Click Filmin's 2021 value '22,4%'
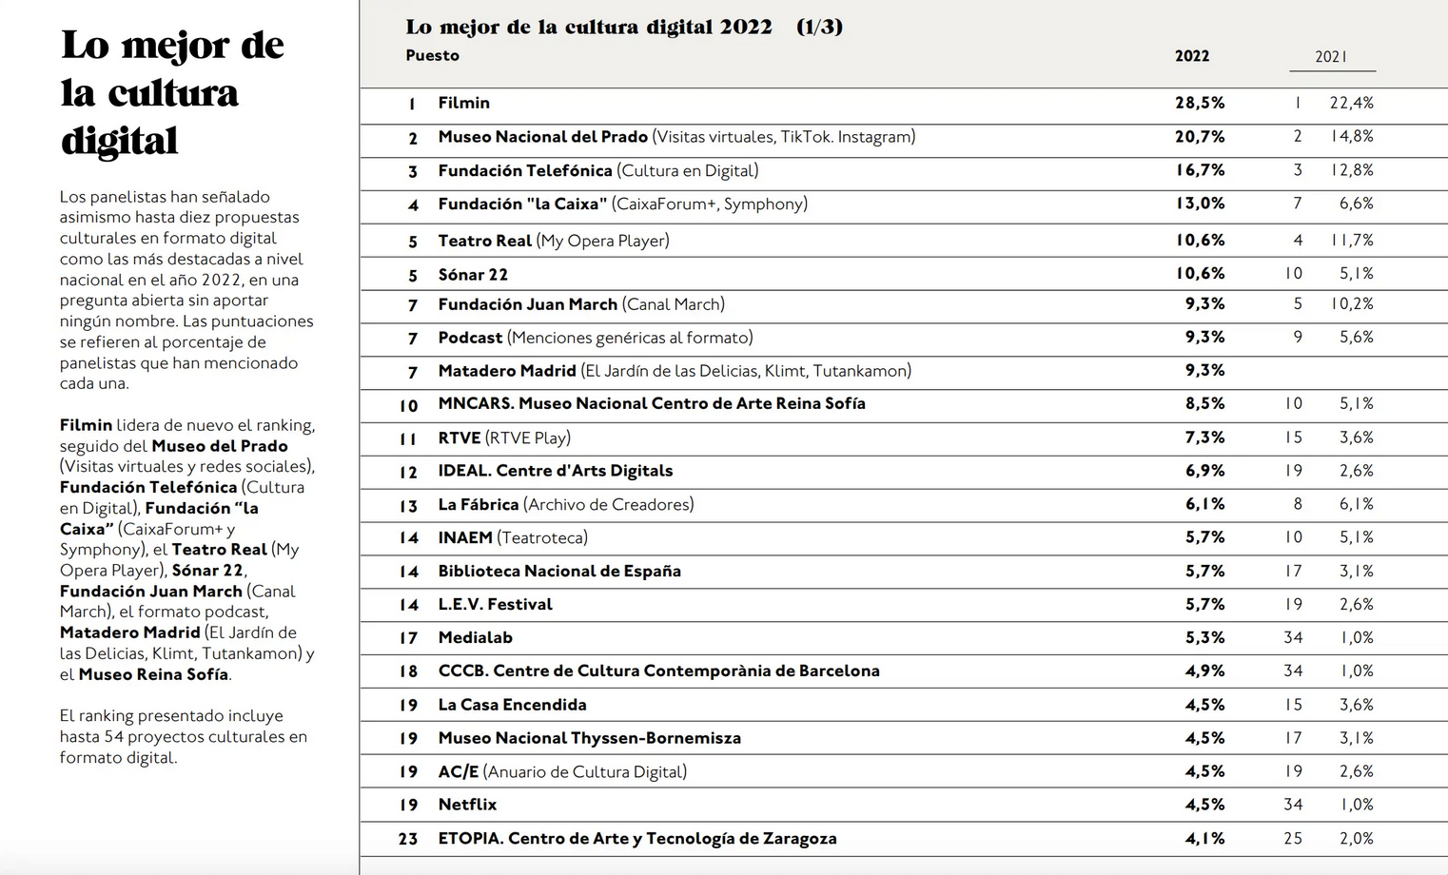The image size is (1448, 875). coord(1351,103)
